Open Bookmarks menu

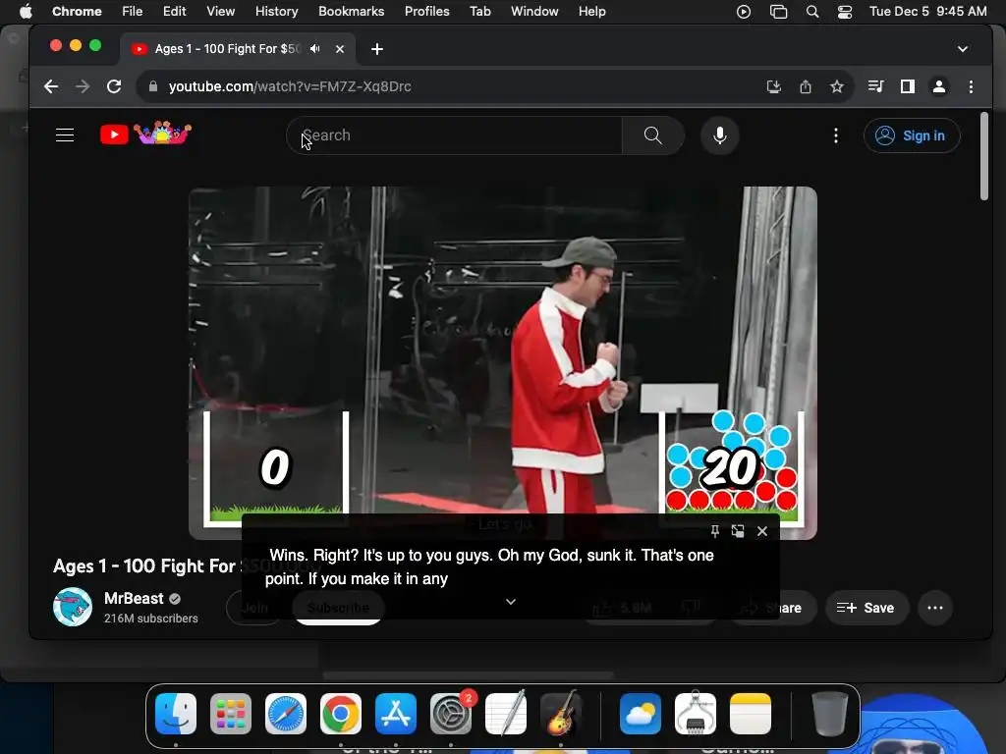351,12
